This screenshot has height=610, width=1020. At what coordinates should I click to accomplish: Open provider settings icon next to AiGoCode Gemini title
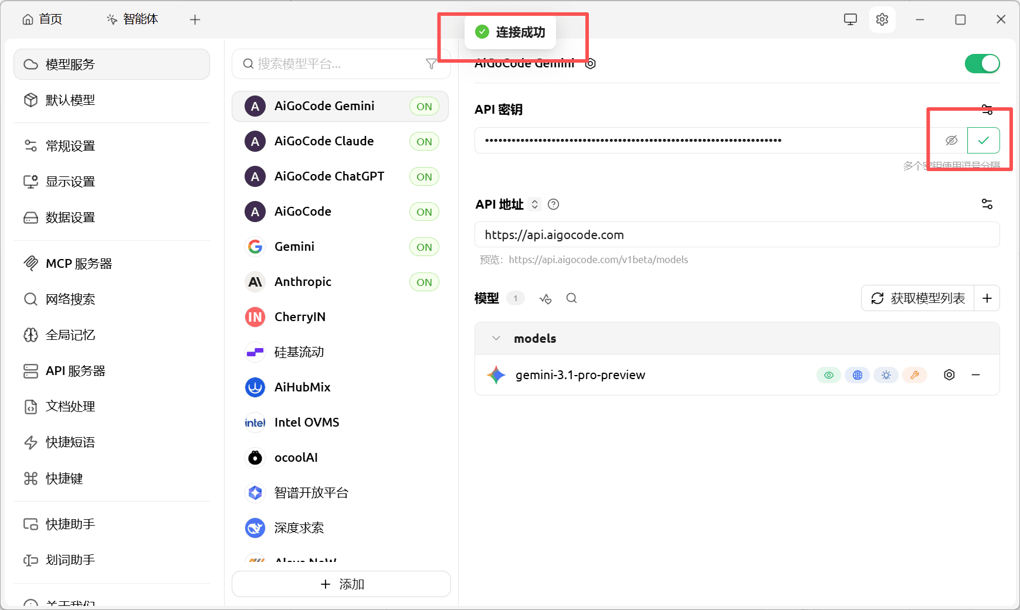(x=591, y=64)
